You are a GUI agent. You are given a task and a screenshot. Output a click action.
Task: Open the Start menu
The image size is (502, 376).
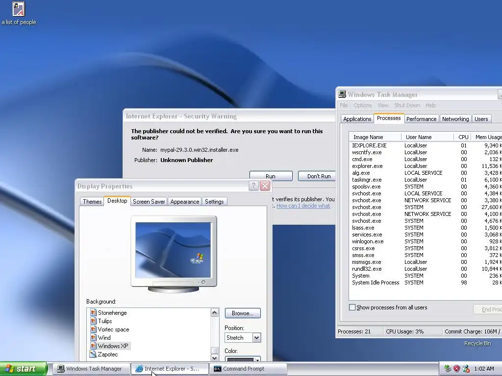click(24, 369)
